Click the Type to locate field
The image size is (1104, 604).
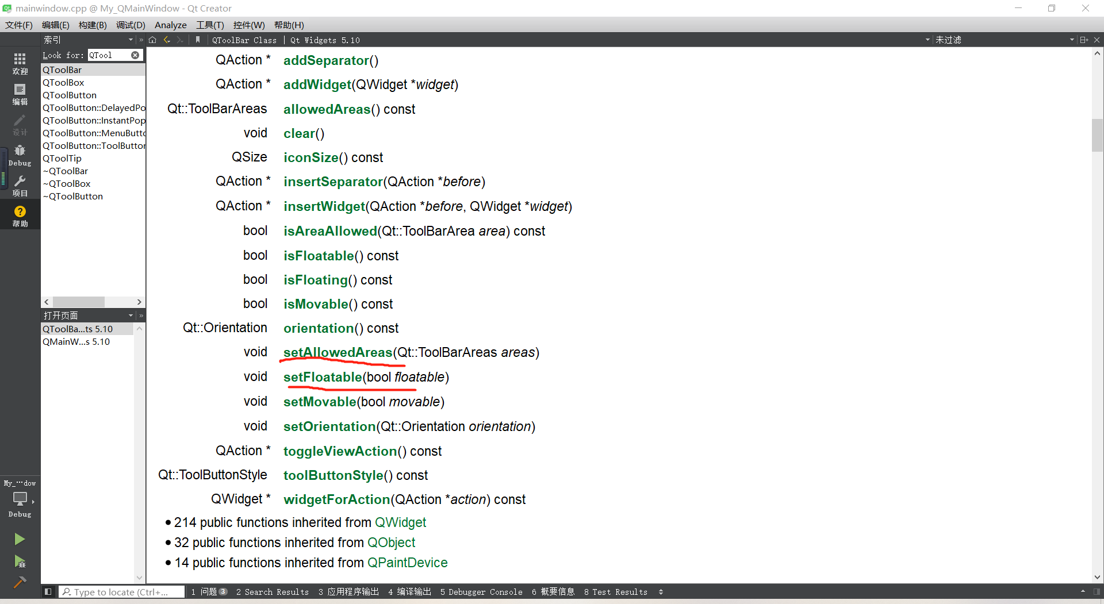pos(122,591)
